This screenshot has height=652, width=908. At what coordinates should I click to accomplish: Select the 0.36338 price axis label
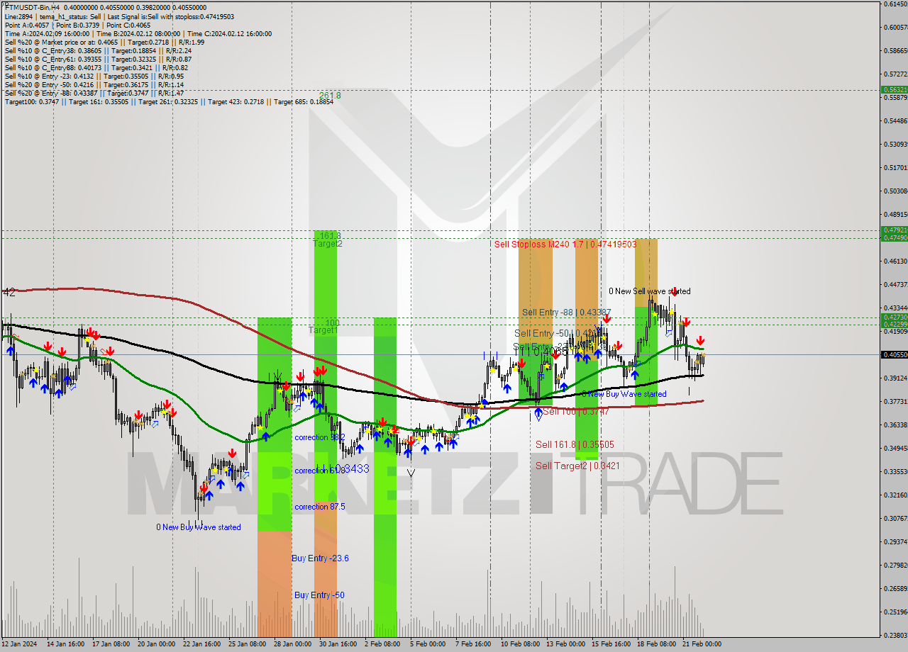click(x=895, y=425)
